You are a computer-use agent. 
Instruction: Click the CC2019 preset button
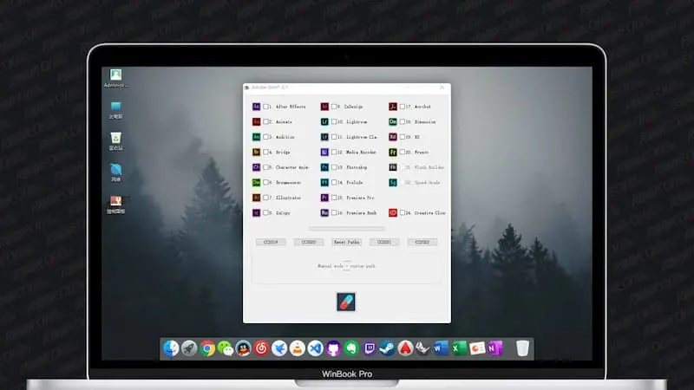pos(271,242)
